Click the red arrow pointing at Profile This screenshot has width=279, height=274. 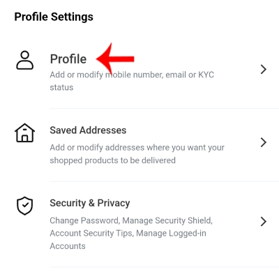click(115, 59)
